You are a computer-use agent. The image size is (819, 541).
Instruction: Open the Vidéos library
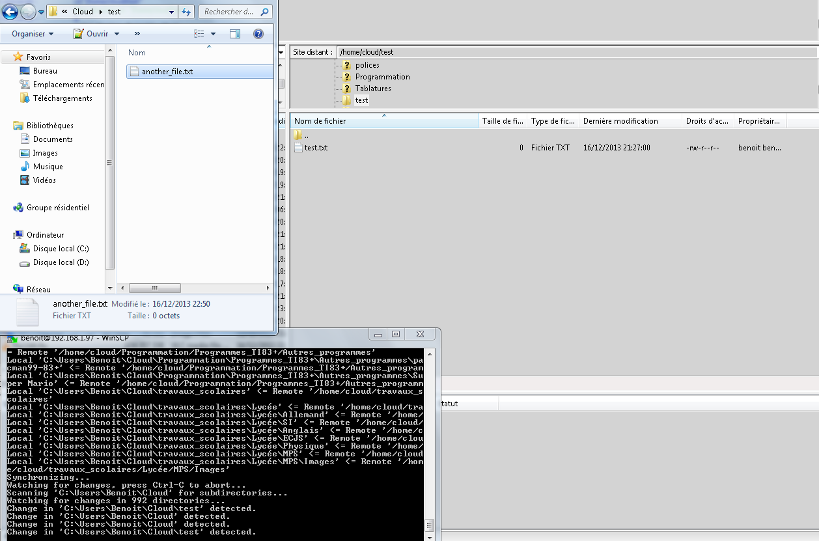click(44, 180)
